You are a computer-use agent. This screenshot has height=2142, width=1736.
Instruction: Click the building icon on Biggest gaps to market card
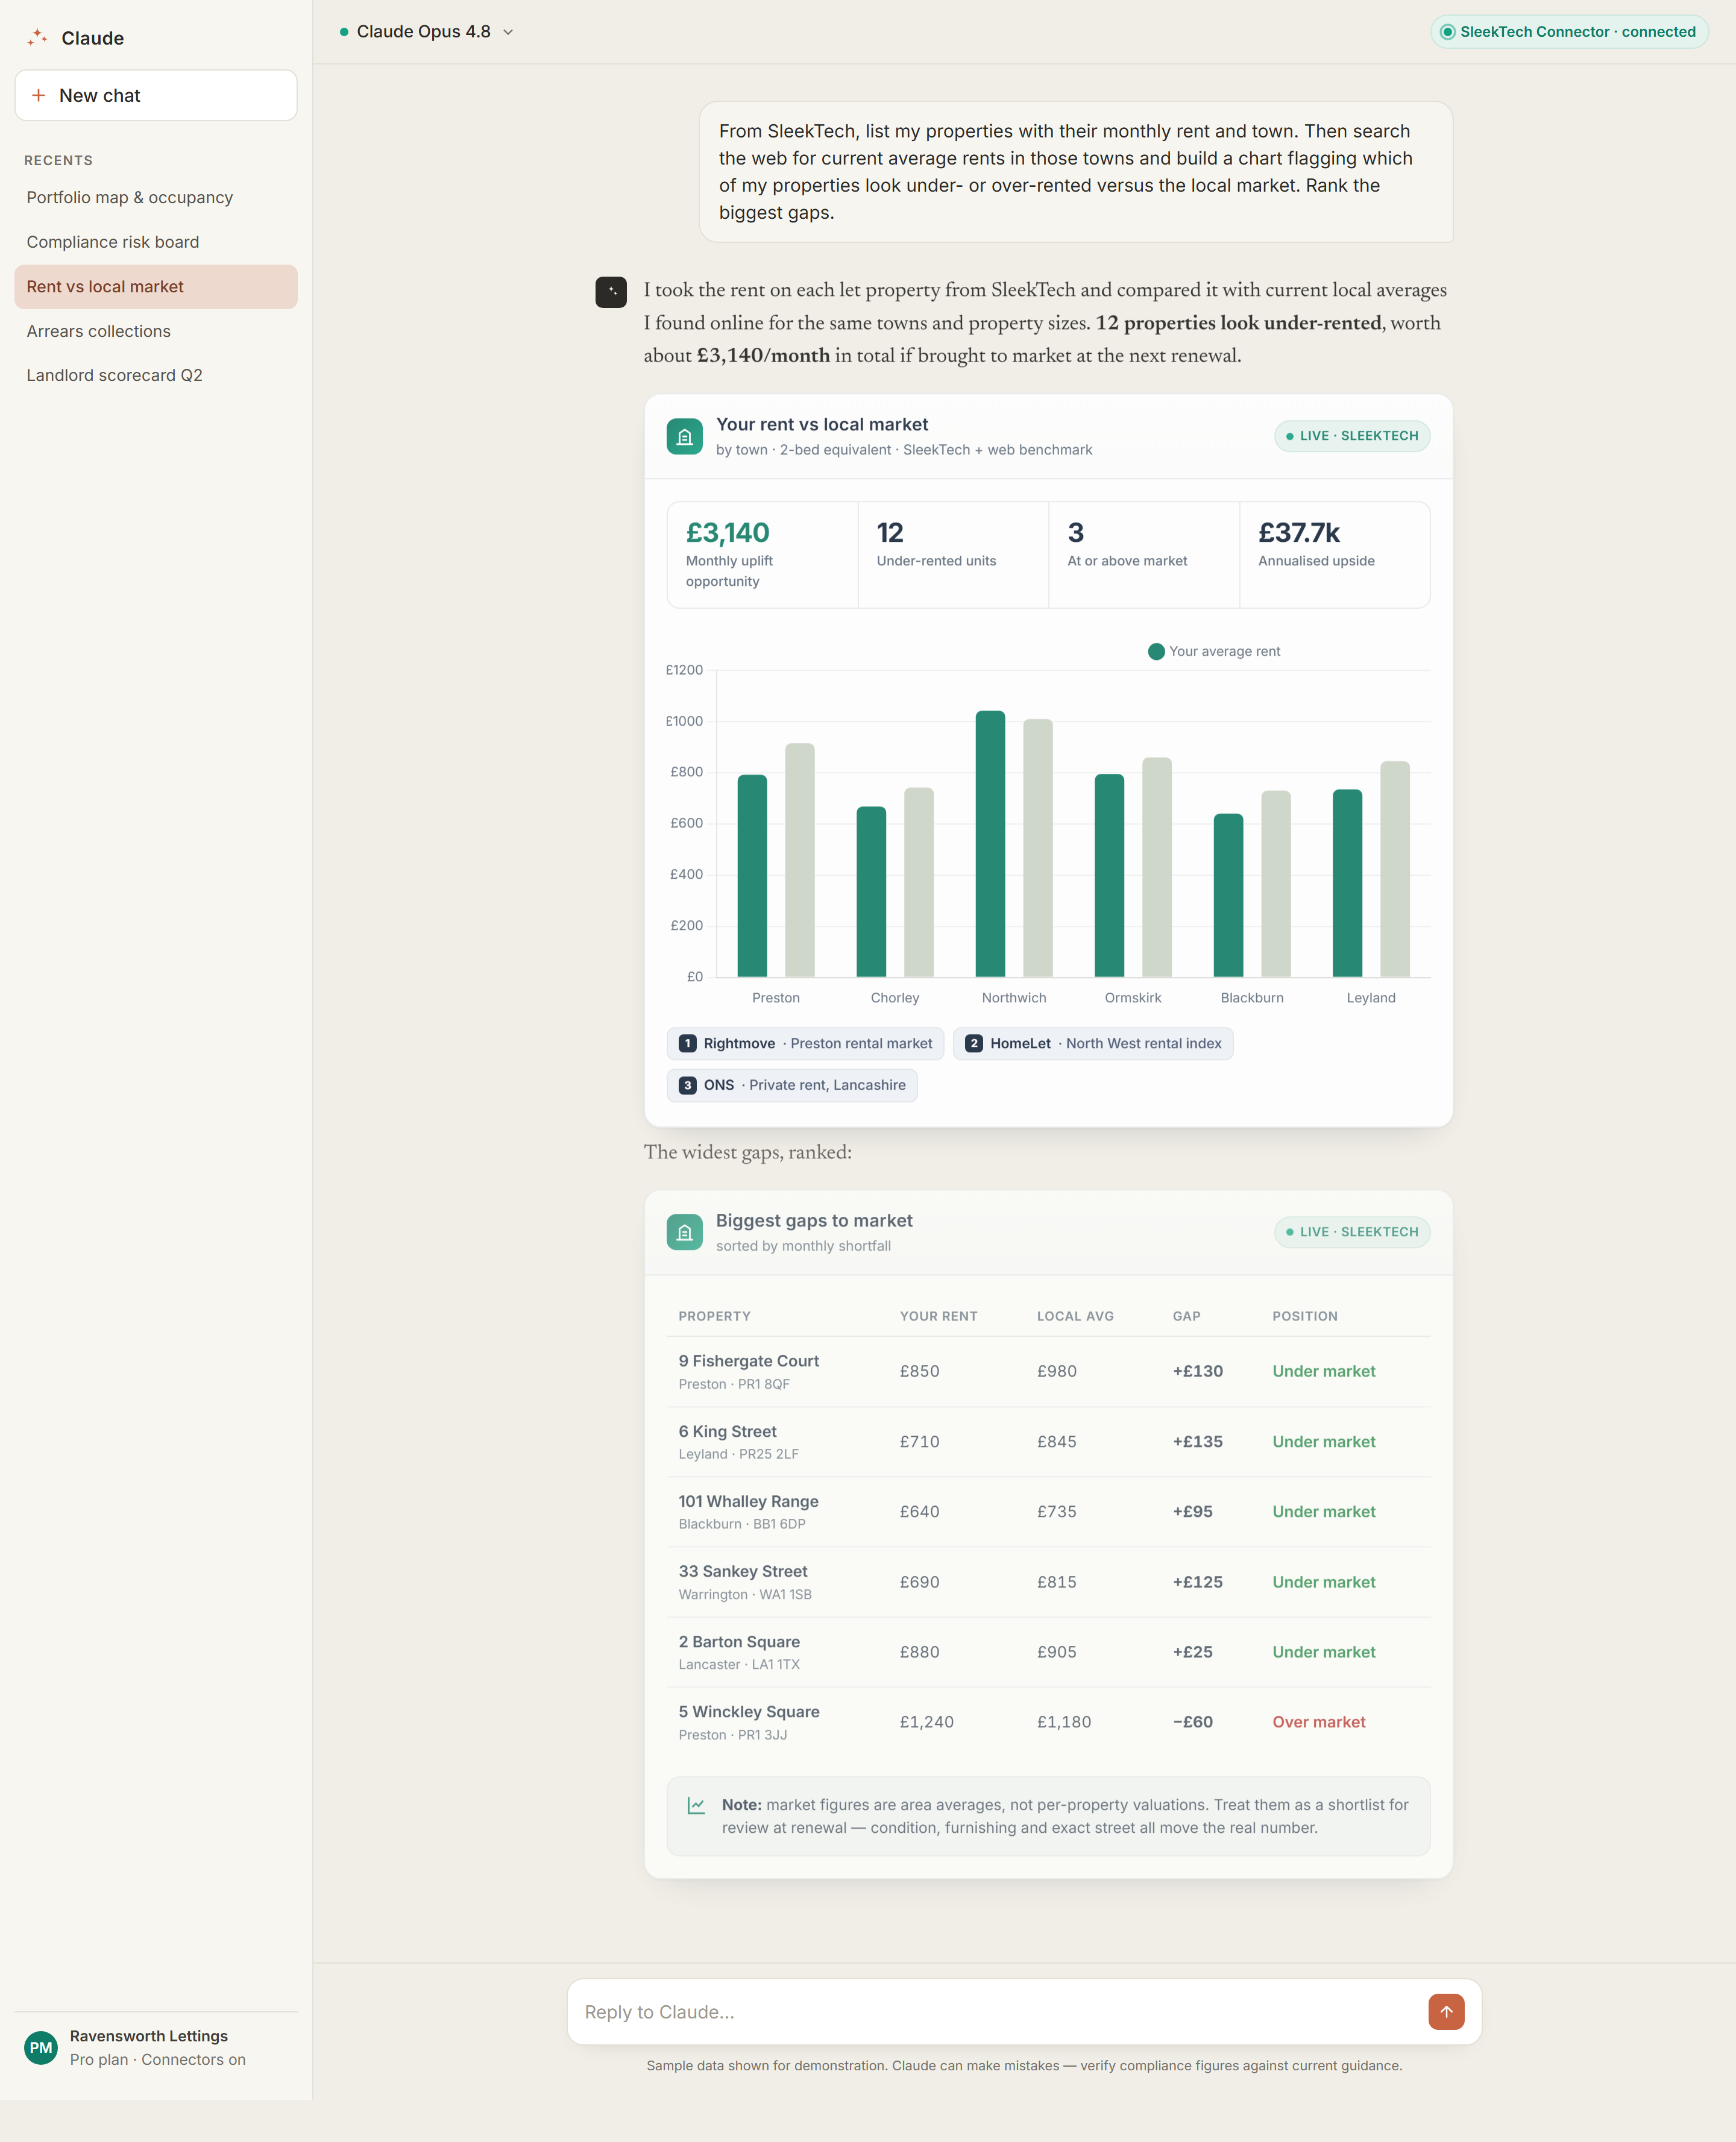pos(684,1232)
